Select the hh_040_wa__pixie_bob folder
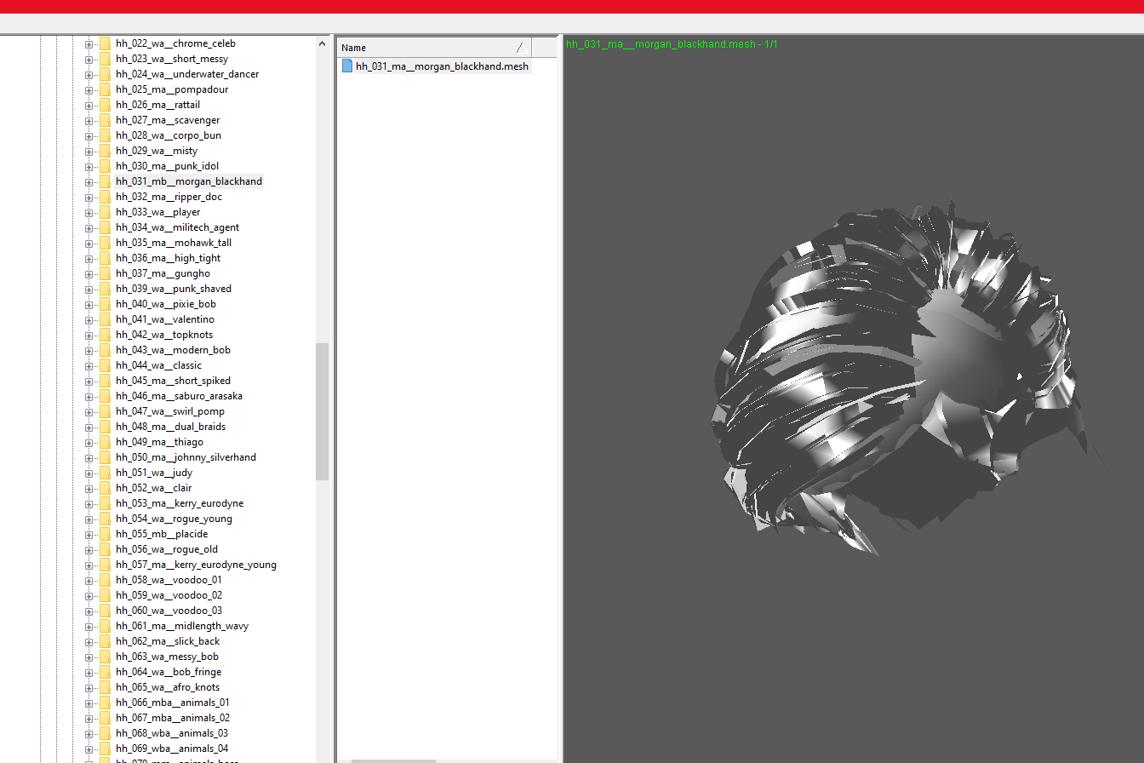The image size is (1144, 763). [x=165, y=304]
